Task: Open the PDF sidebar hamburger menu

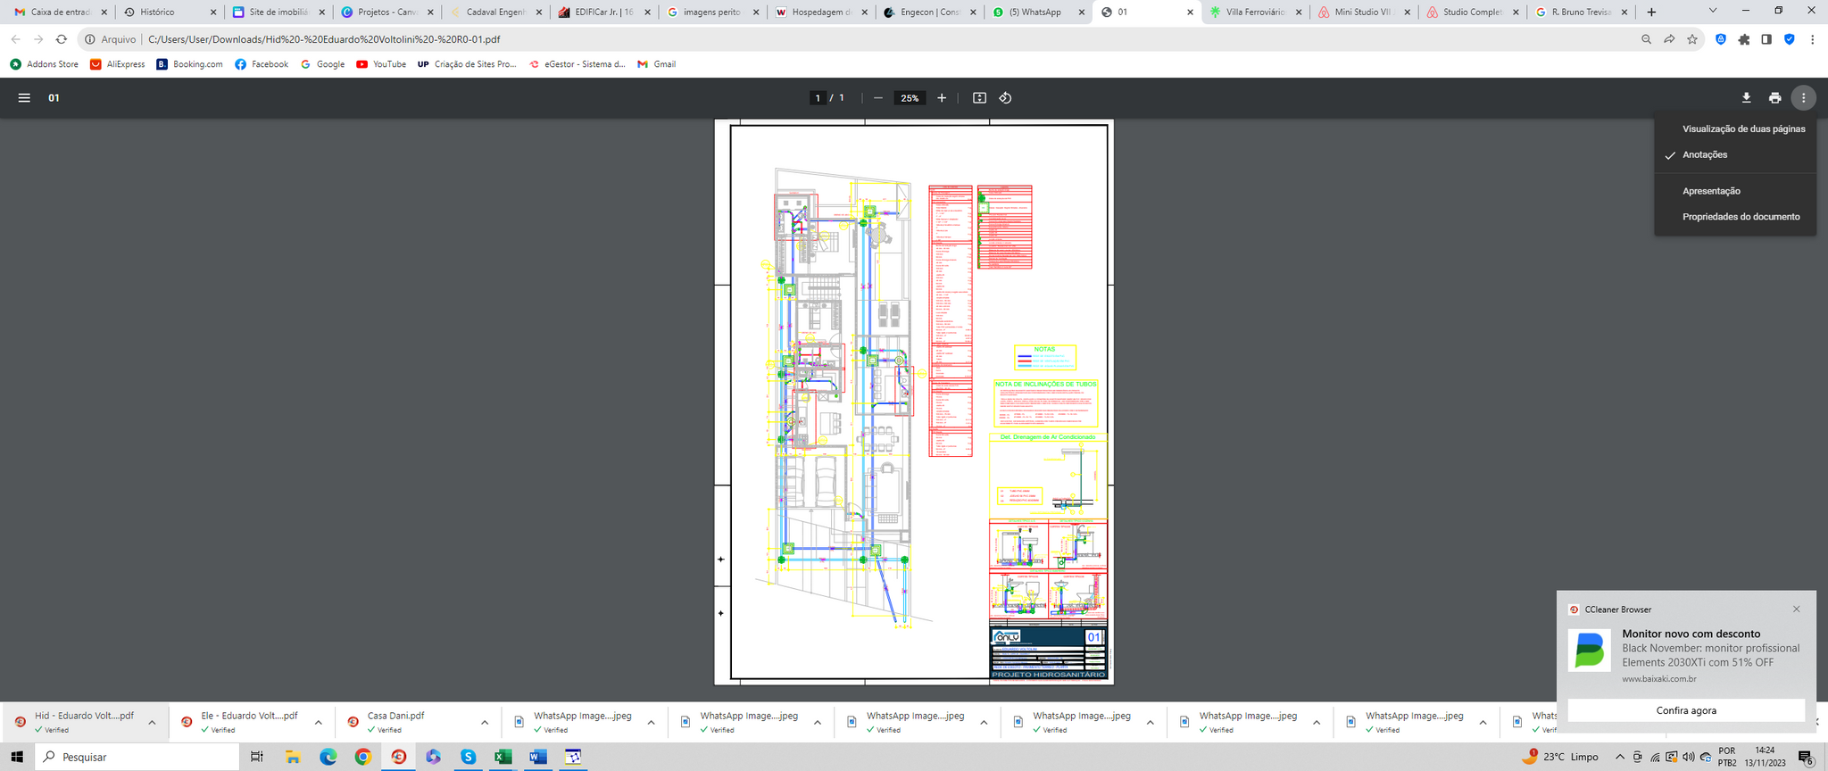Action: coord(24,98)
